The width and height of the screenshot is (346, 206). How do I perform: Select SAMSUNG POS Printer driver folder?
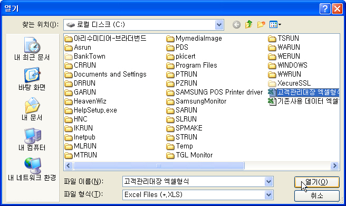coord(215,92)
